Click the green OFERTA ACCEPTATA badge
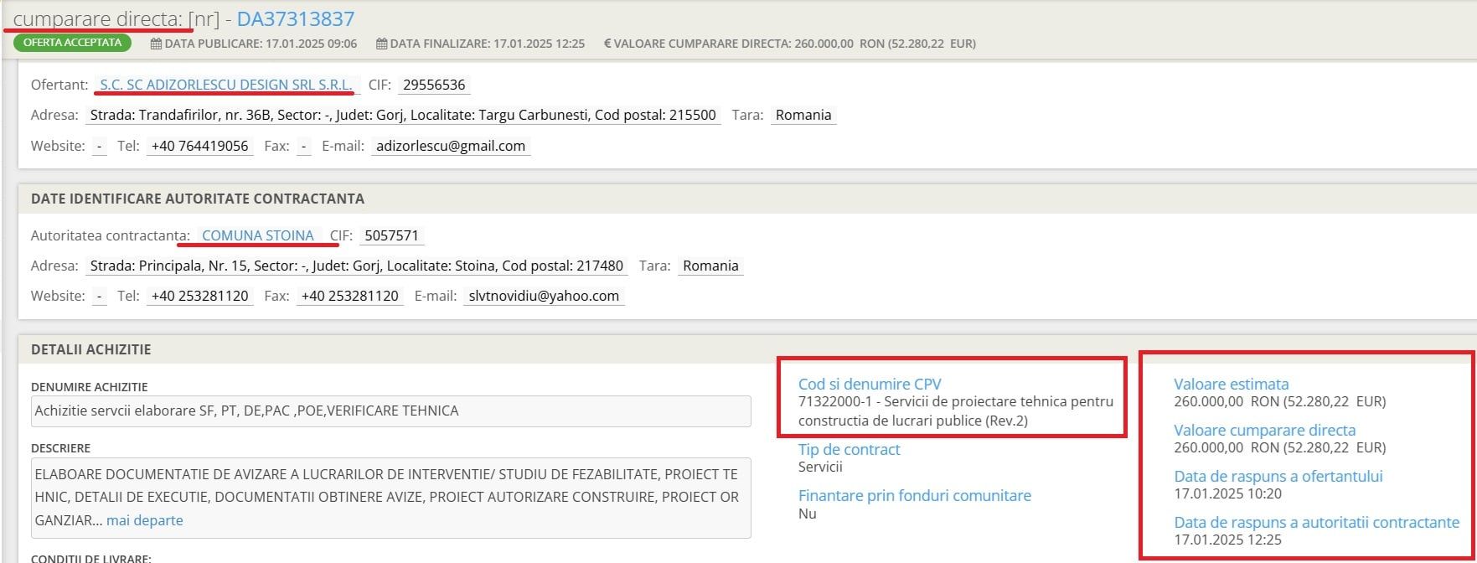The width and height of the screenshot is (1477, 563). [x=72, y=43]
